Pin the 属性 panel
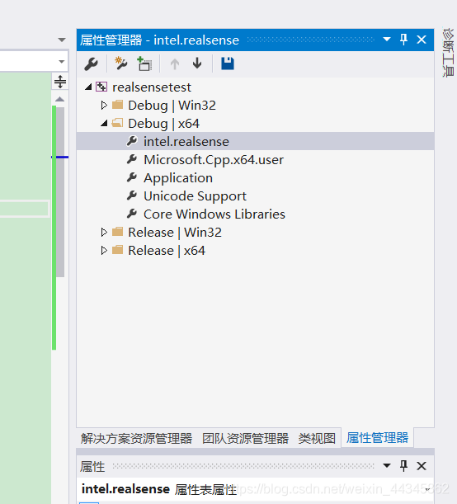 403,465
